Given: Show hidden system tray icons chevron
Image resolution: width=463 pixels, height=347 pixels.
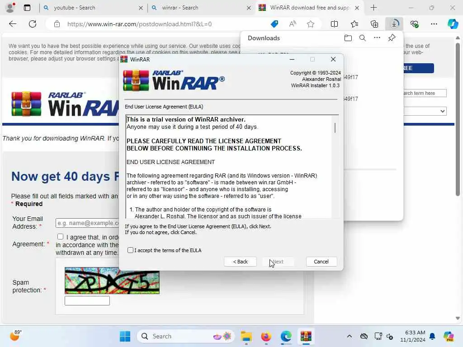Looking at the screenshot, I should pyautogui.click(x=350, y=336).
